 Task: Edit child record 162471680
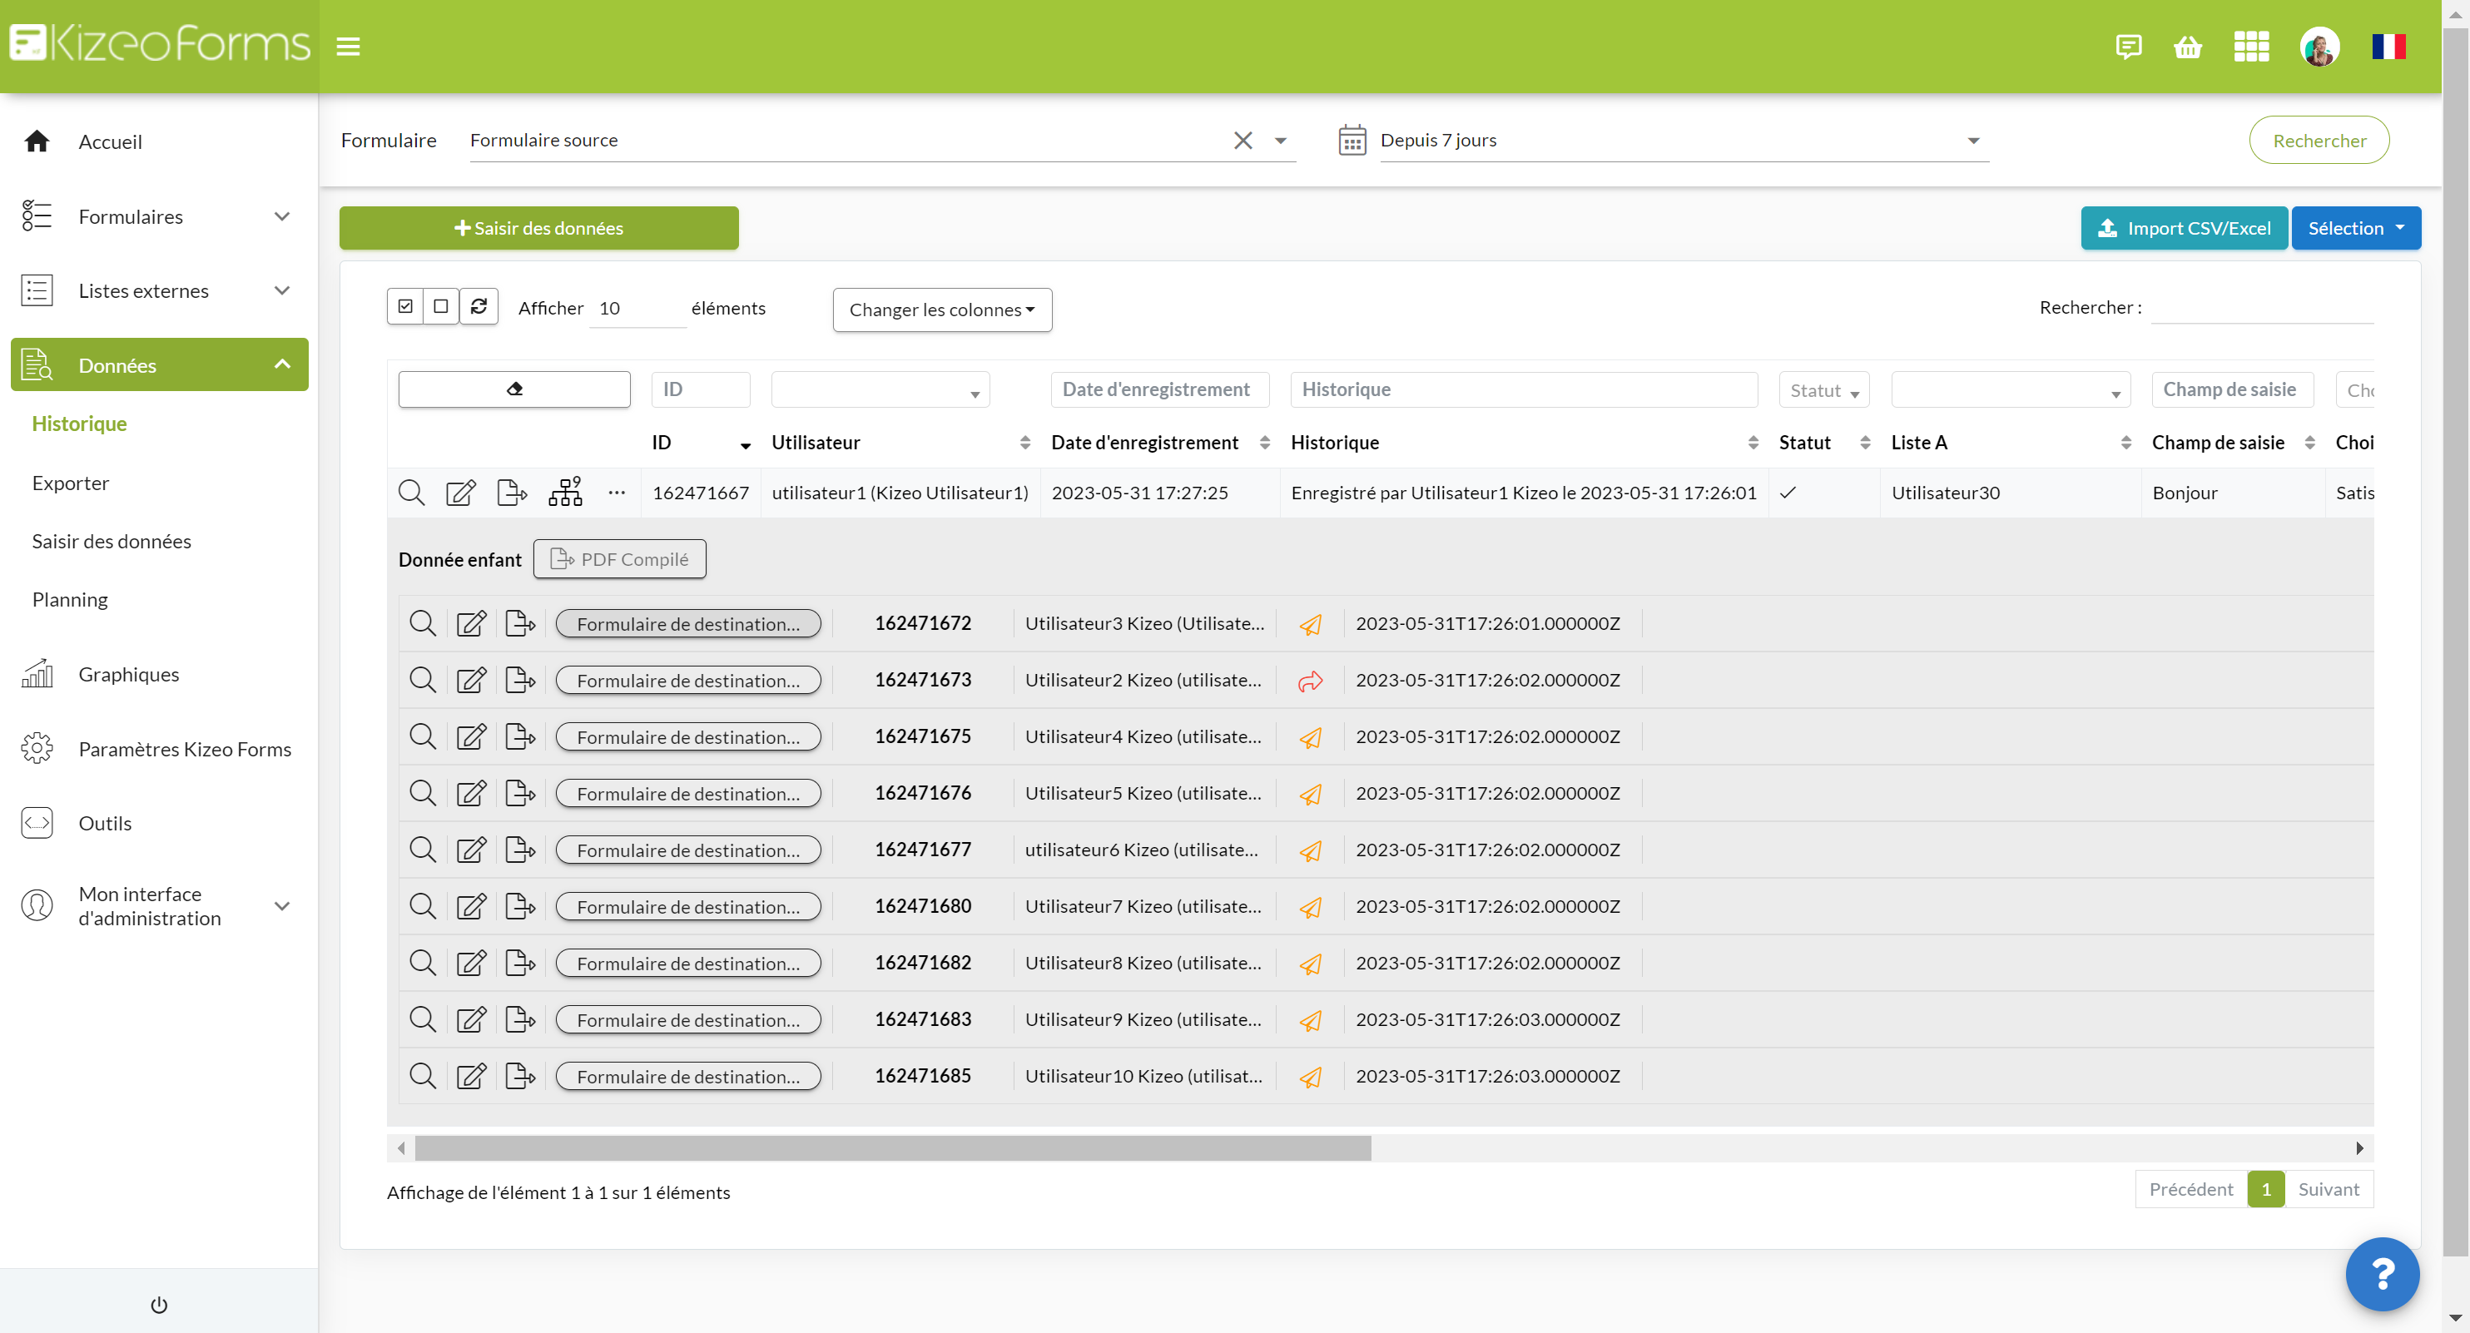pyautogui.click(x=471, y=905)
